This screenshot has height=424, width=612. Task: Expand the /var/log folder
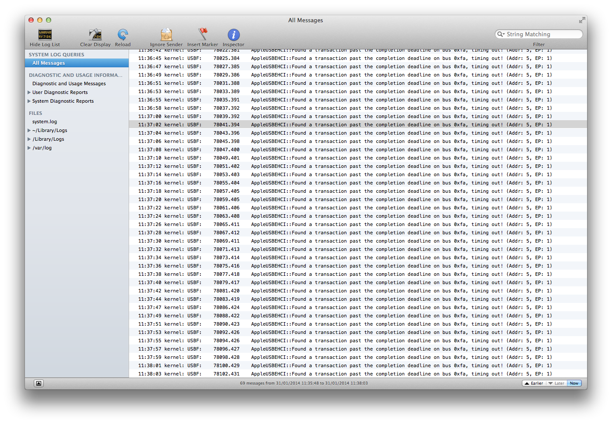[29, 148]
